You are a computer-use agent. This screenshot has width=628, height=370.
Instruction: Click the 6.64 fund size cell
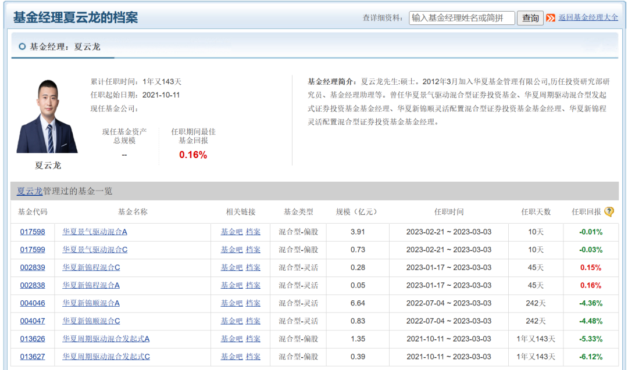358,303
